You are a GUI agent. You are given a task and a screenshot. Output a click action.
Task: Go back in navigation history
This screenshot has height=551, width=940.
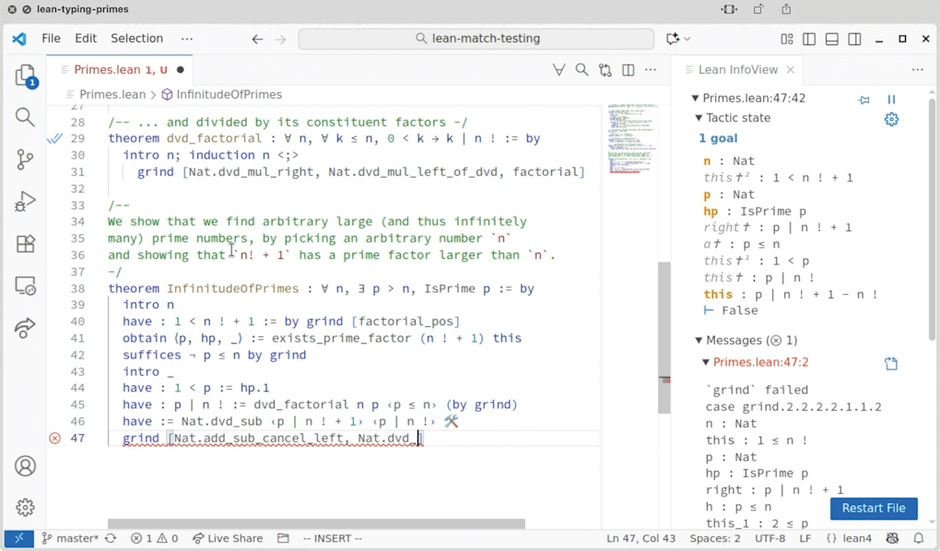tap(257, 40)
